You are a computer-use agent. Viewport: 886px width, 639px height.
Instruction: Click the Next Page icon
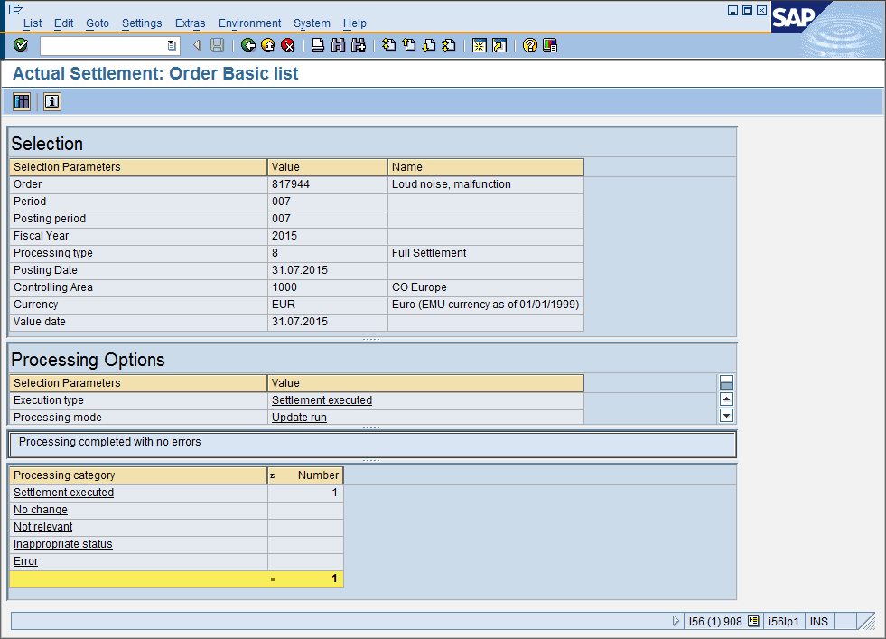coord(429,45)
